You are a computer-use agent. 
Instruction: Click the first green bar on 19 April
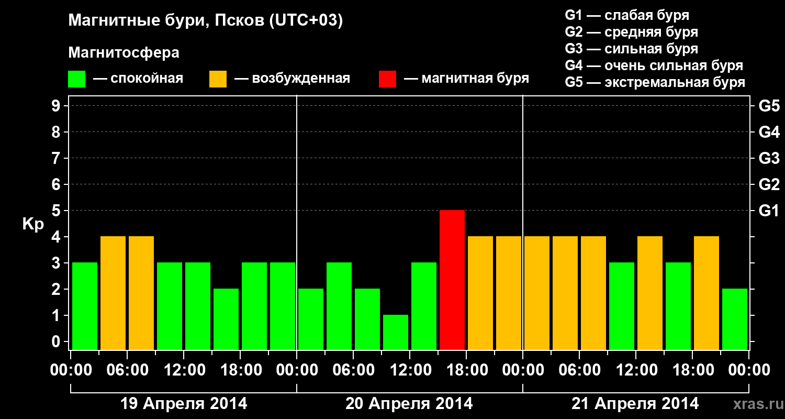[x=85, y=306]
